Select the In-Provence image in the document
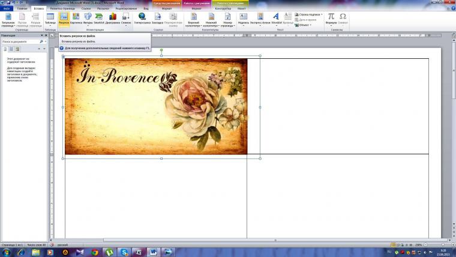This screenshot has height=257, width=456. (156, 106)
